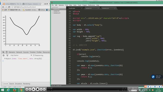
Task: Click the media player volume slider
Action: 133,88
